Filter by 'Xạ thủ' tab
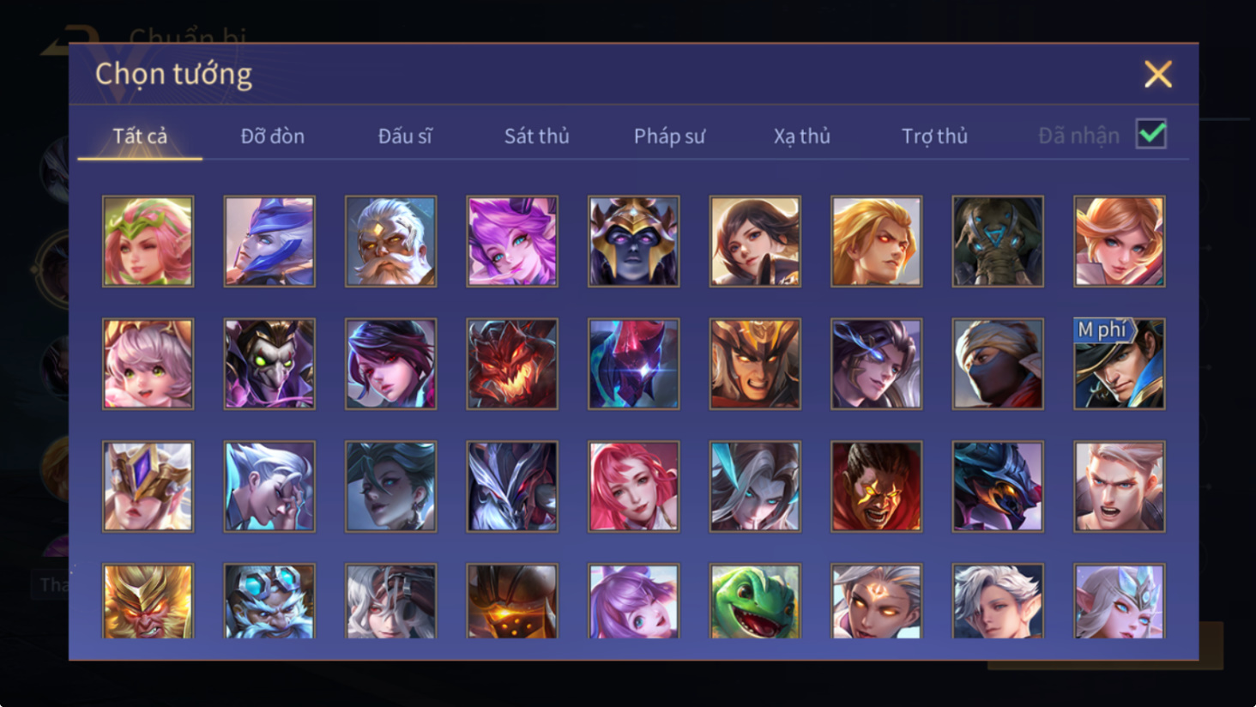Image resolution: width=1256 pixels, height=707 pixels. (x=801, y=136)
